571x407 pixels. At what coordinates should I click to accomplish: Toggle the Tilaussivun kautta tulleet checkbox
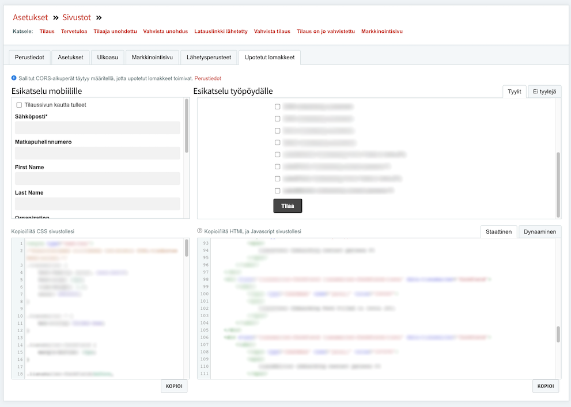(x=19, y=105)
